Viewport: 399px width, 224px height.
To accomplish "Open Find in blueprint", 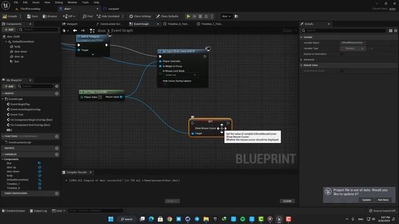I will pyautogui.click(x=87, y=16).
